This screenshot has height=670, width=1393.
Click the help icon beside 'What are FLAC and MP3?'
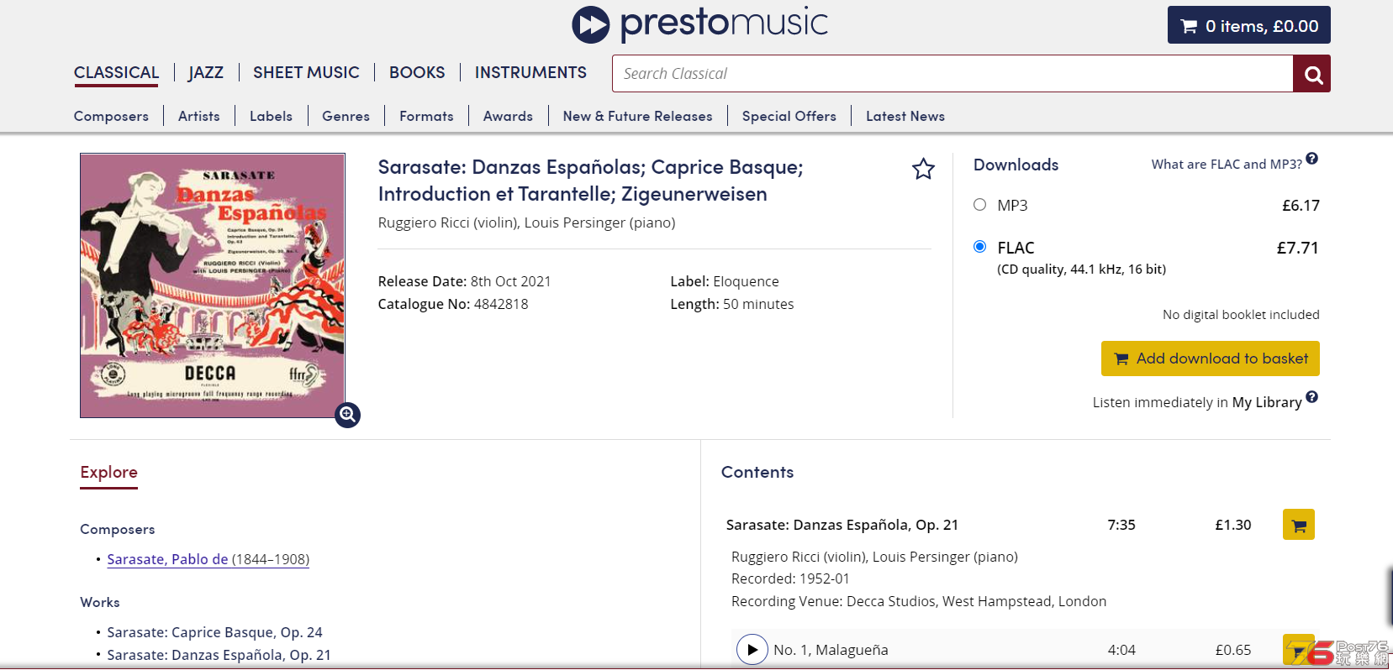1312,159
